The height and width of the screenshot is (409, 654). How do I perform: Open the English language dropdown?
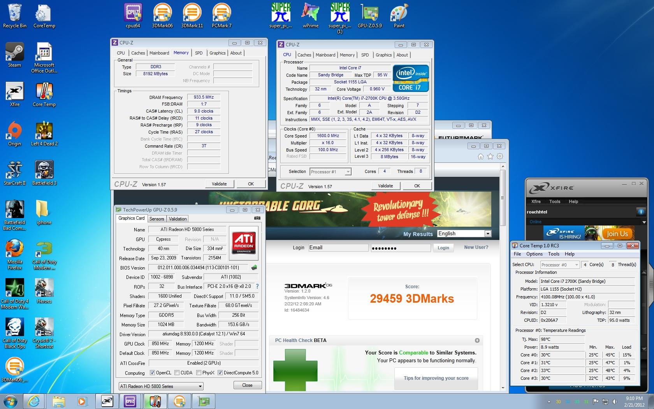click(x=464, y=233)
